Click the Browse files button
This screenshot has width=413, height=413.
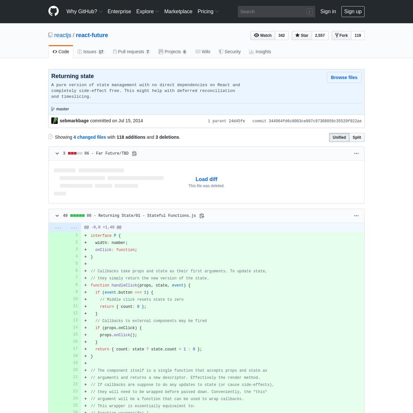344,78
